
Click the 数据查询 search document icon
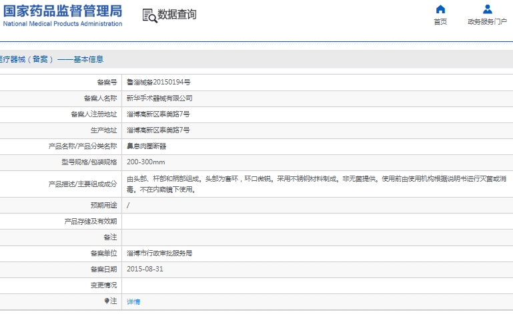[x=150, y=16]
